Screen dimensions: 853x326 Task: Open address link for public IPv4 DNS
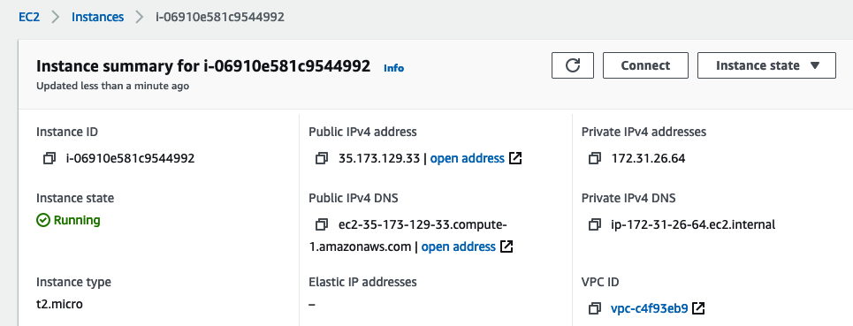click(x=459, y=246)
